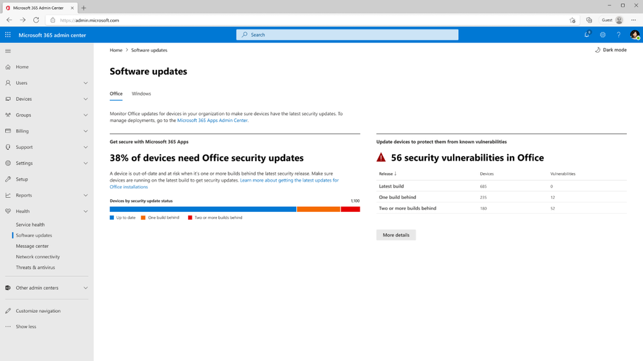Click the Other admin centers icon
This screenshot has height=361, width=643.
[8, 288]
